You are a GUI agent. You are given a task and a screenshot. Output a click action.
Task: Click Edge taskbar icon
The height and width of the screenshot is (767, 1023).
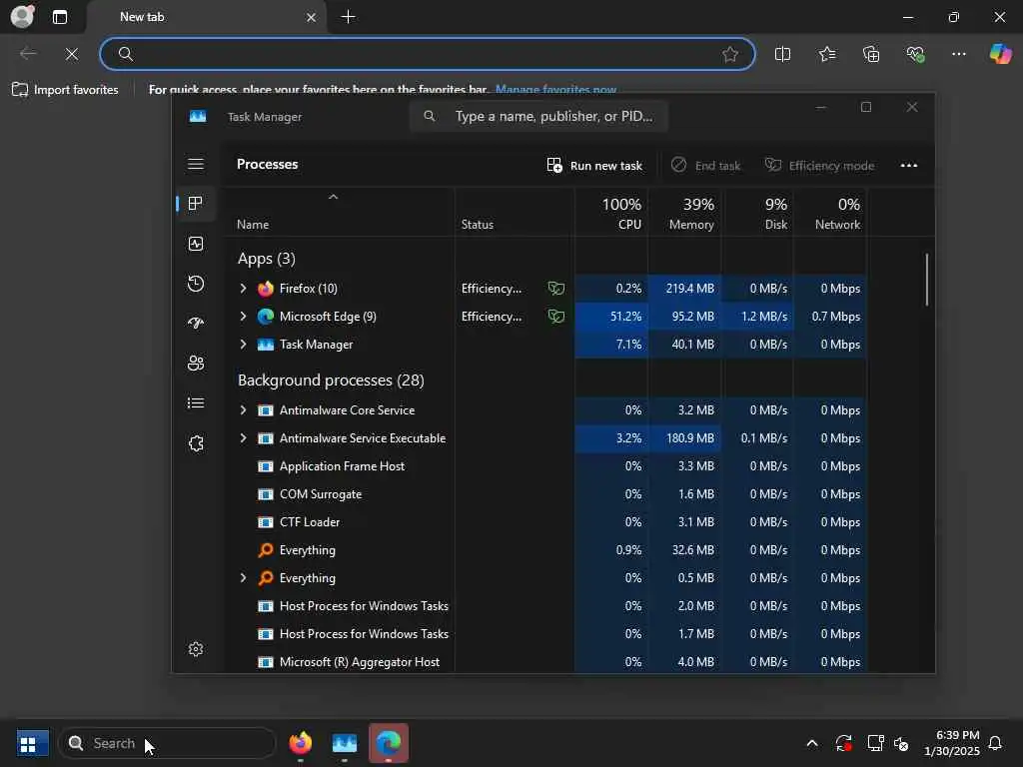click(389, 743)
